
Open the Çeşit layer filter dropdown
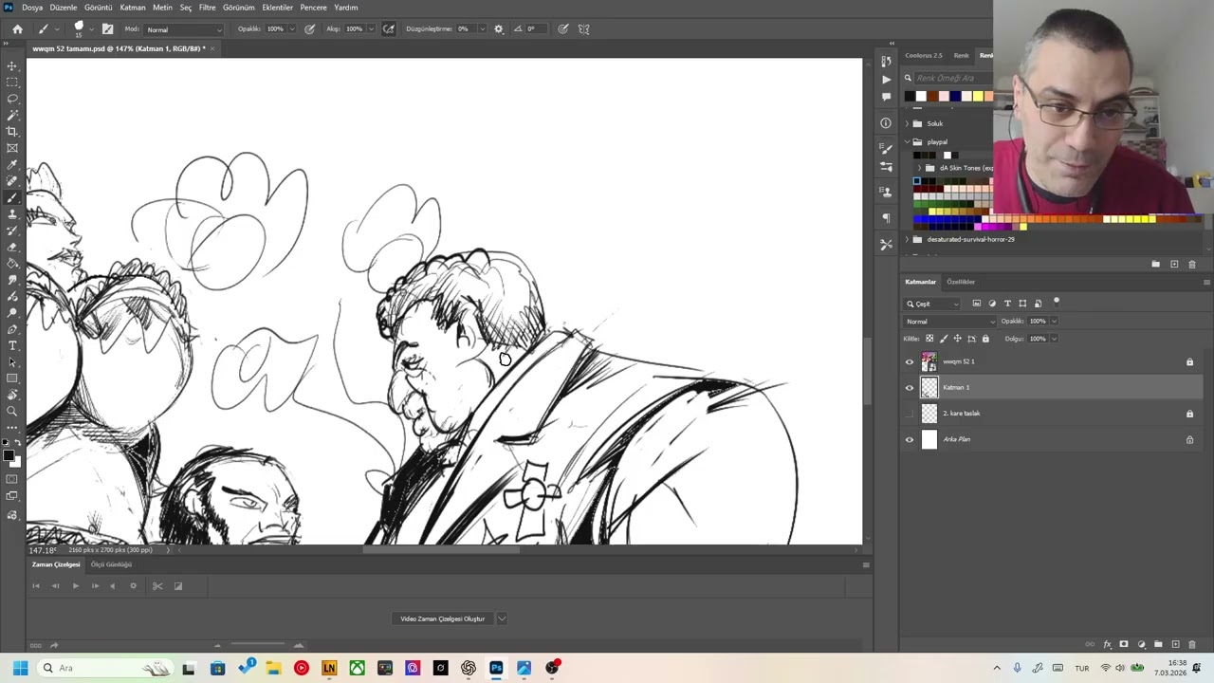click(932, 304)
